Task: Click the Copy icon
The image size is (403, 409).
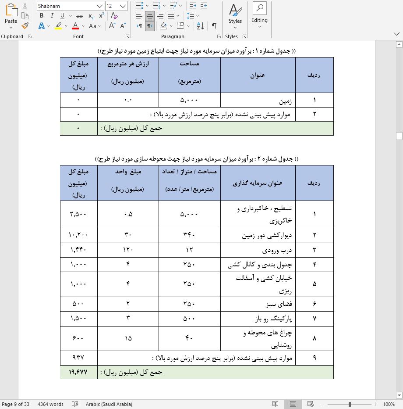Action: tap(25, 16)
